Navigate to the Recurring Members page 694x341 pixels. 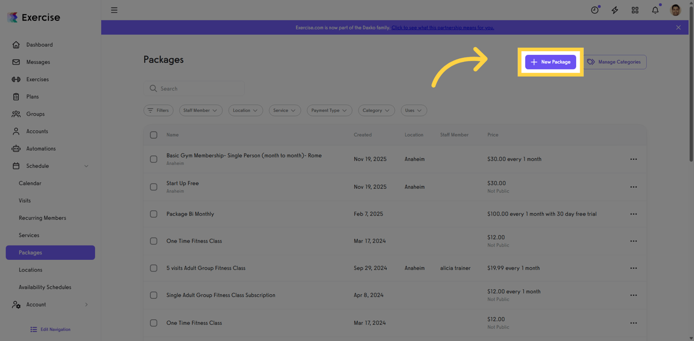click(x=42, y=218)
